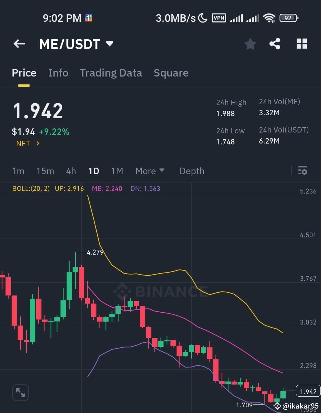
Task: Open chart display settings icon beside Depth
Action: click(303, 171)
